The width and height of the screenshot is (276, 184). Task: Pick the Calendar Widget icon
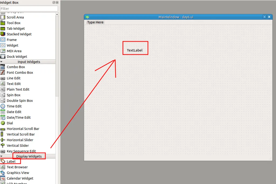(x=3, y=178)
